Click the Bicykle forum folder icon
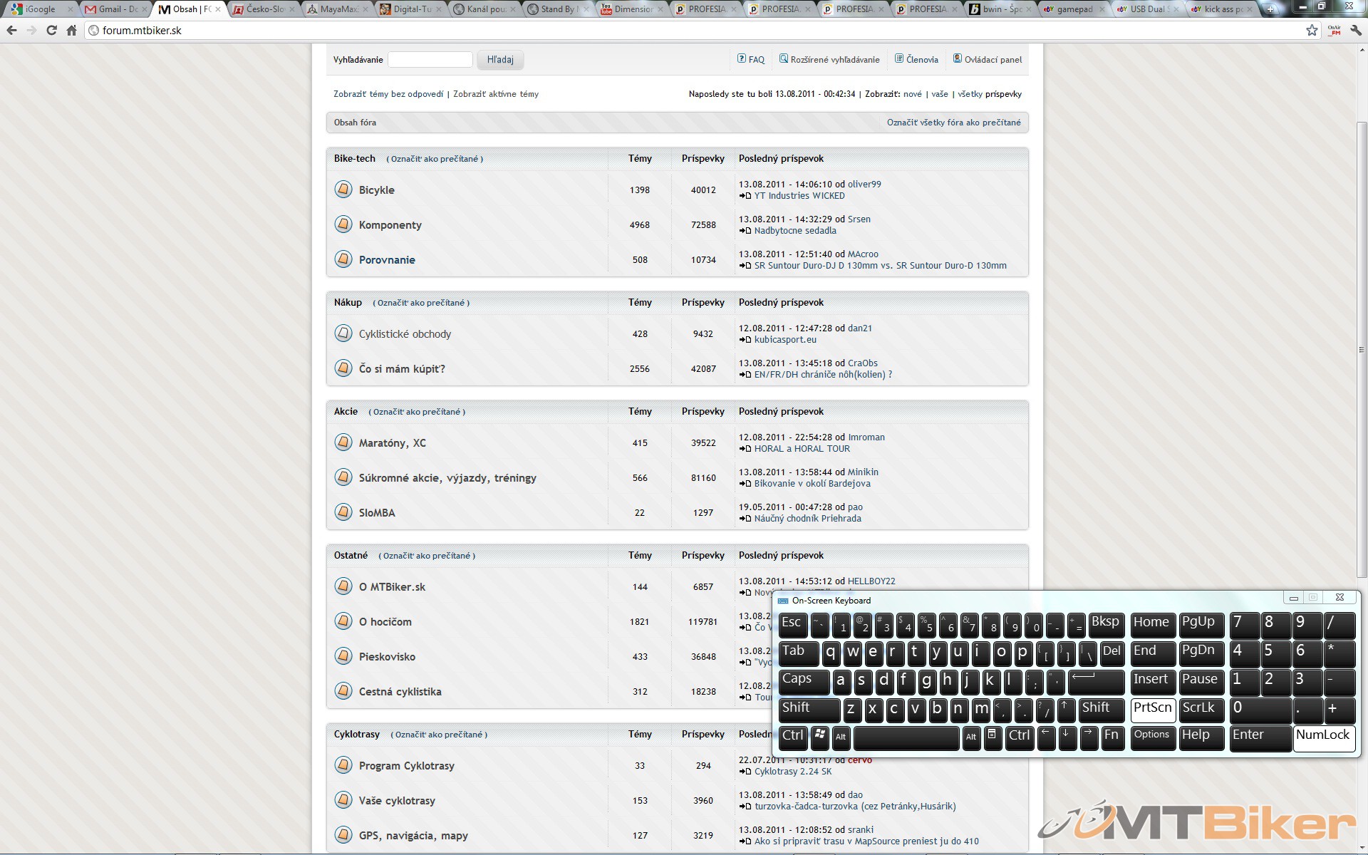Screen dimensions: 1368x855 [x=343, y=190]
